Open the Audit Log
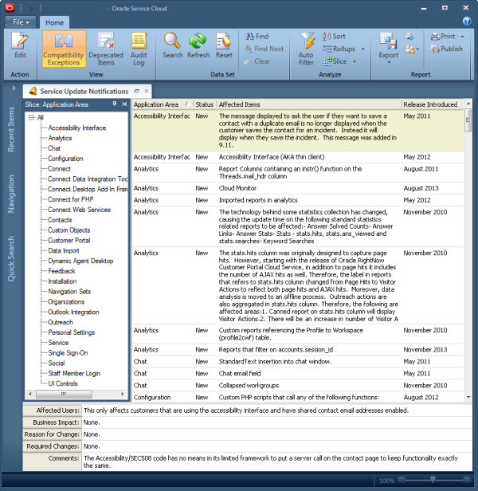The image size is (478, 491). (139, 49)
